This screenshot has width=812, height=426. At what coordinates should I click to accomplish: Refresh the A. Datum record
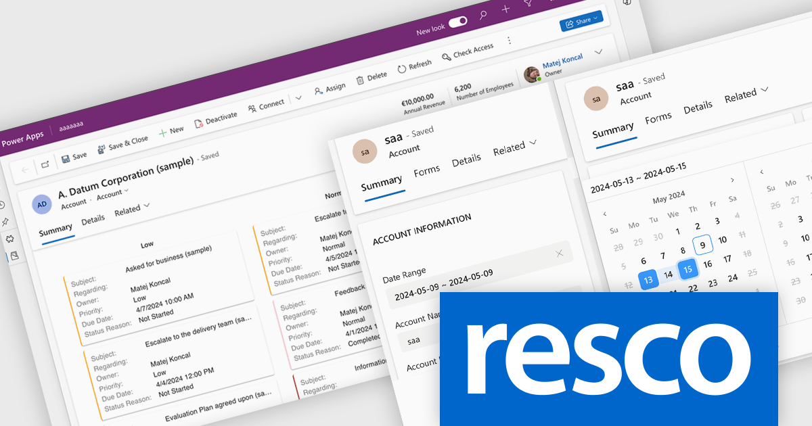click(x=414, y=66)
